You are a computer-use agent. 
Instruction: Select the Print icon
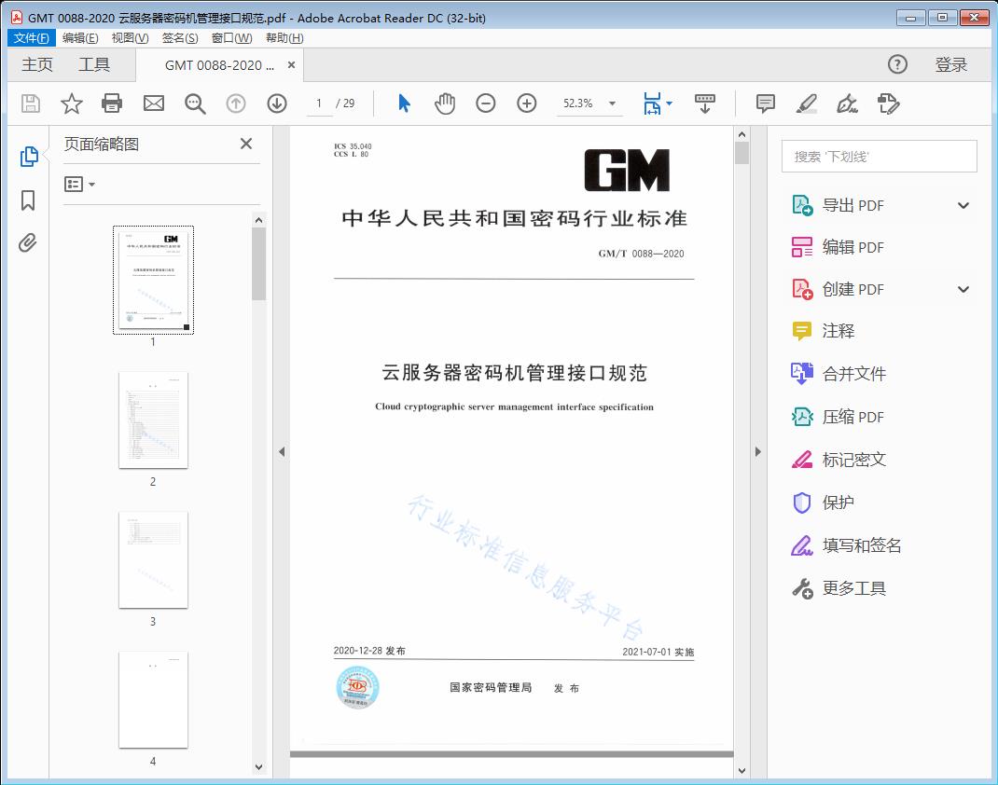(x=112, y=103)
